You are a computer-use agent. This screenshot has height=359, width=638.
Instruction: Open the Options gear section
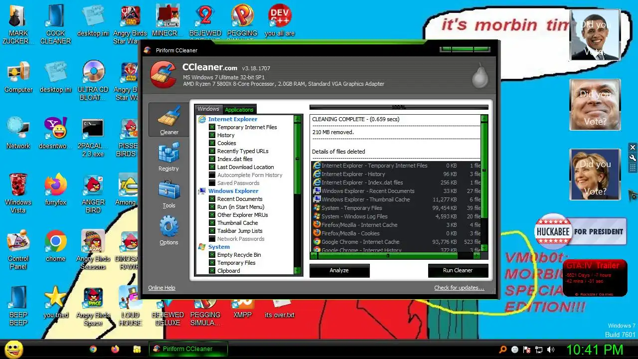(168, 230)
